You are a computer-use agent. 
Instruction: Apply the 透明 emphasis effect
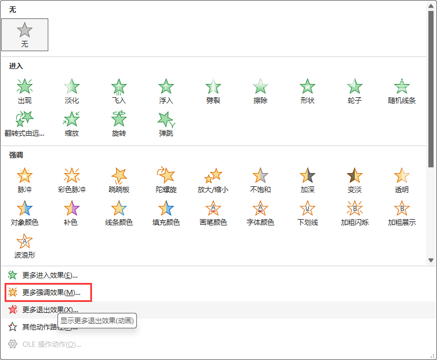401,181
